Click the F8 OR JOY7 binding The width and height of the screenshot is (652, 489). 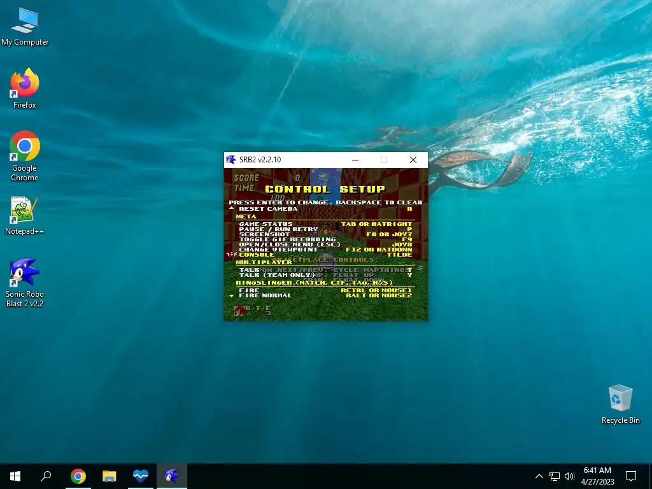(389, 234)
